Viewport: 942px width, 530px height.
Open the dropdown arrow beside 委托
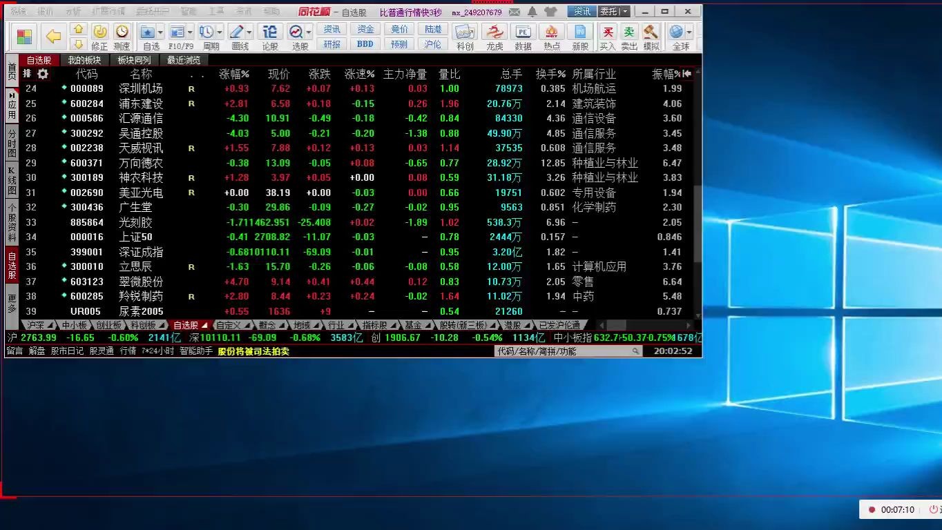point(625,12)
